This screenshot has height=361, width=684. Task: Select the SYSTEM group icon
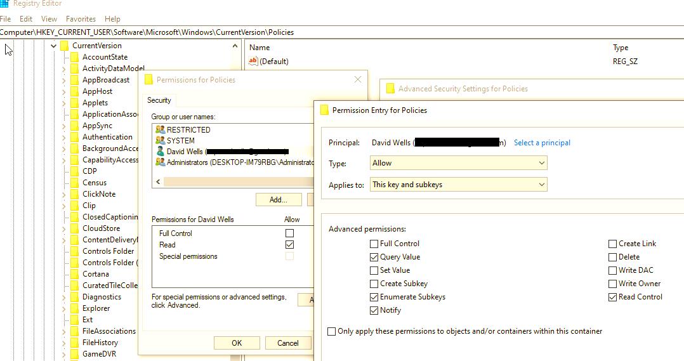tap(160, 140)
